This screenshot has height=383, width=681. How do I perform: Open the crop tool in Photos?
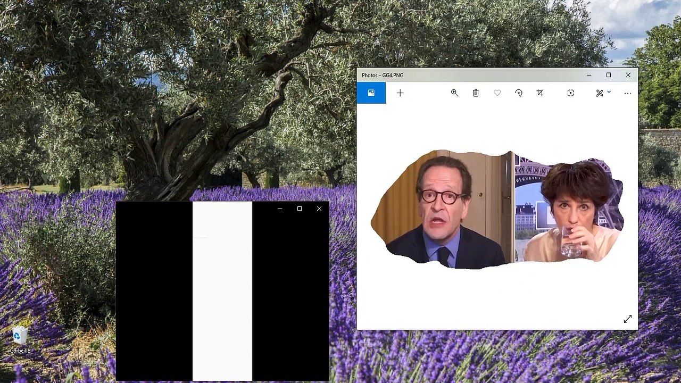pos(540,93)
